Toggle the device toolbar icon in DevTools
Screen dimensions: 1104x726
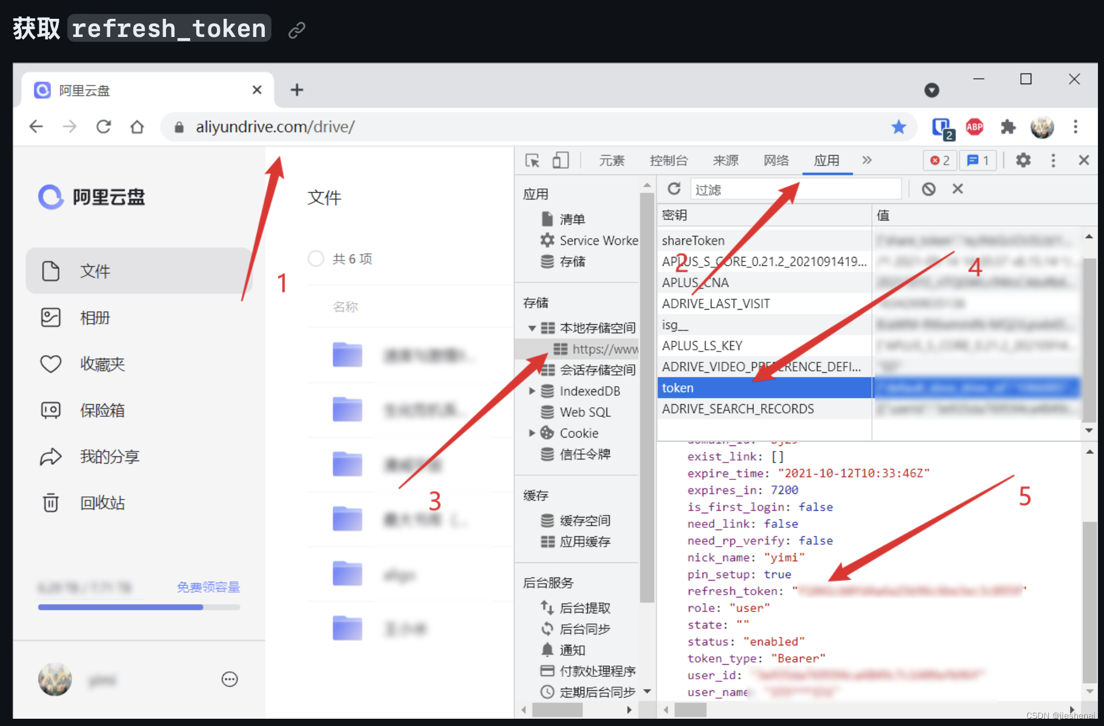tap(560, 161)
